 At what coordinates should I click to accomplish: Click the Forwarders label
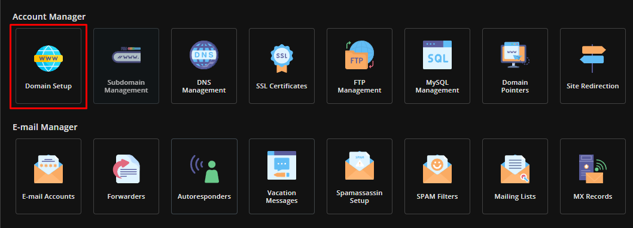[x=126, y=196]
